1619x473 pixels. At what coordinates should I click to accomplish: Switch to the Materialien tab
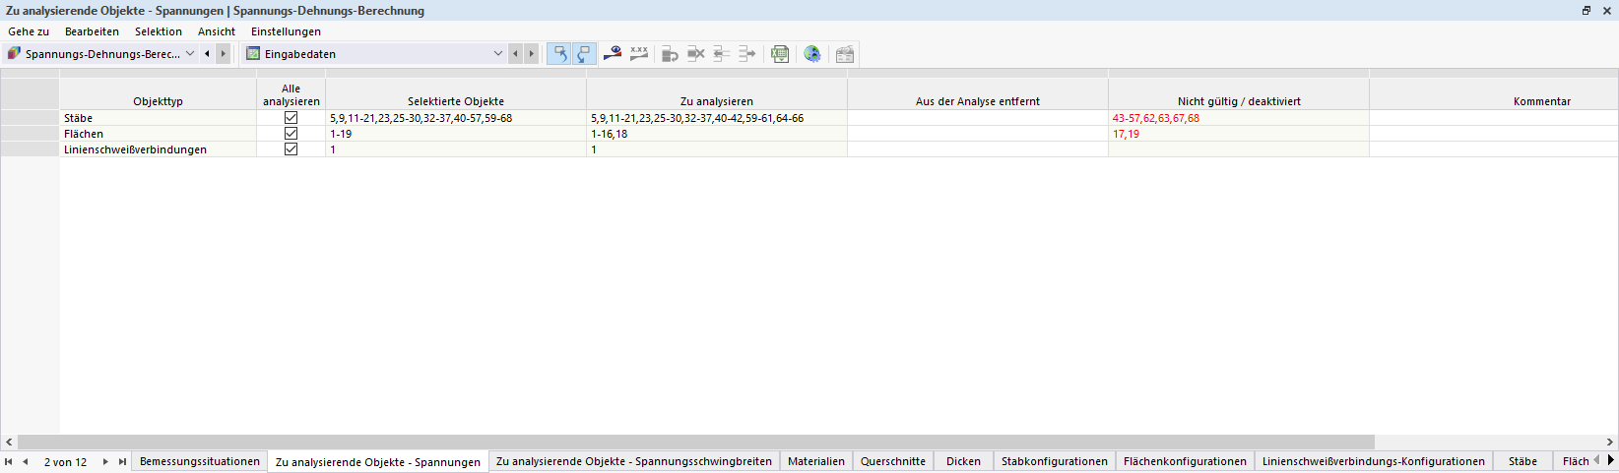pyautogui.click(x=816, y=461)
